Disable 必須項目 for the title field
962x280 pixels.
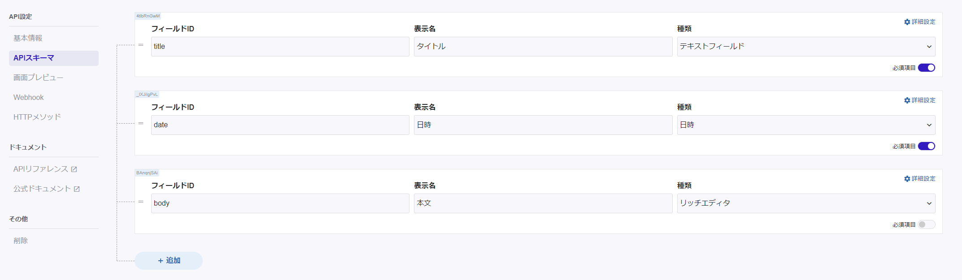927,68
